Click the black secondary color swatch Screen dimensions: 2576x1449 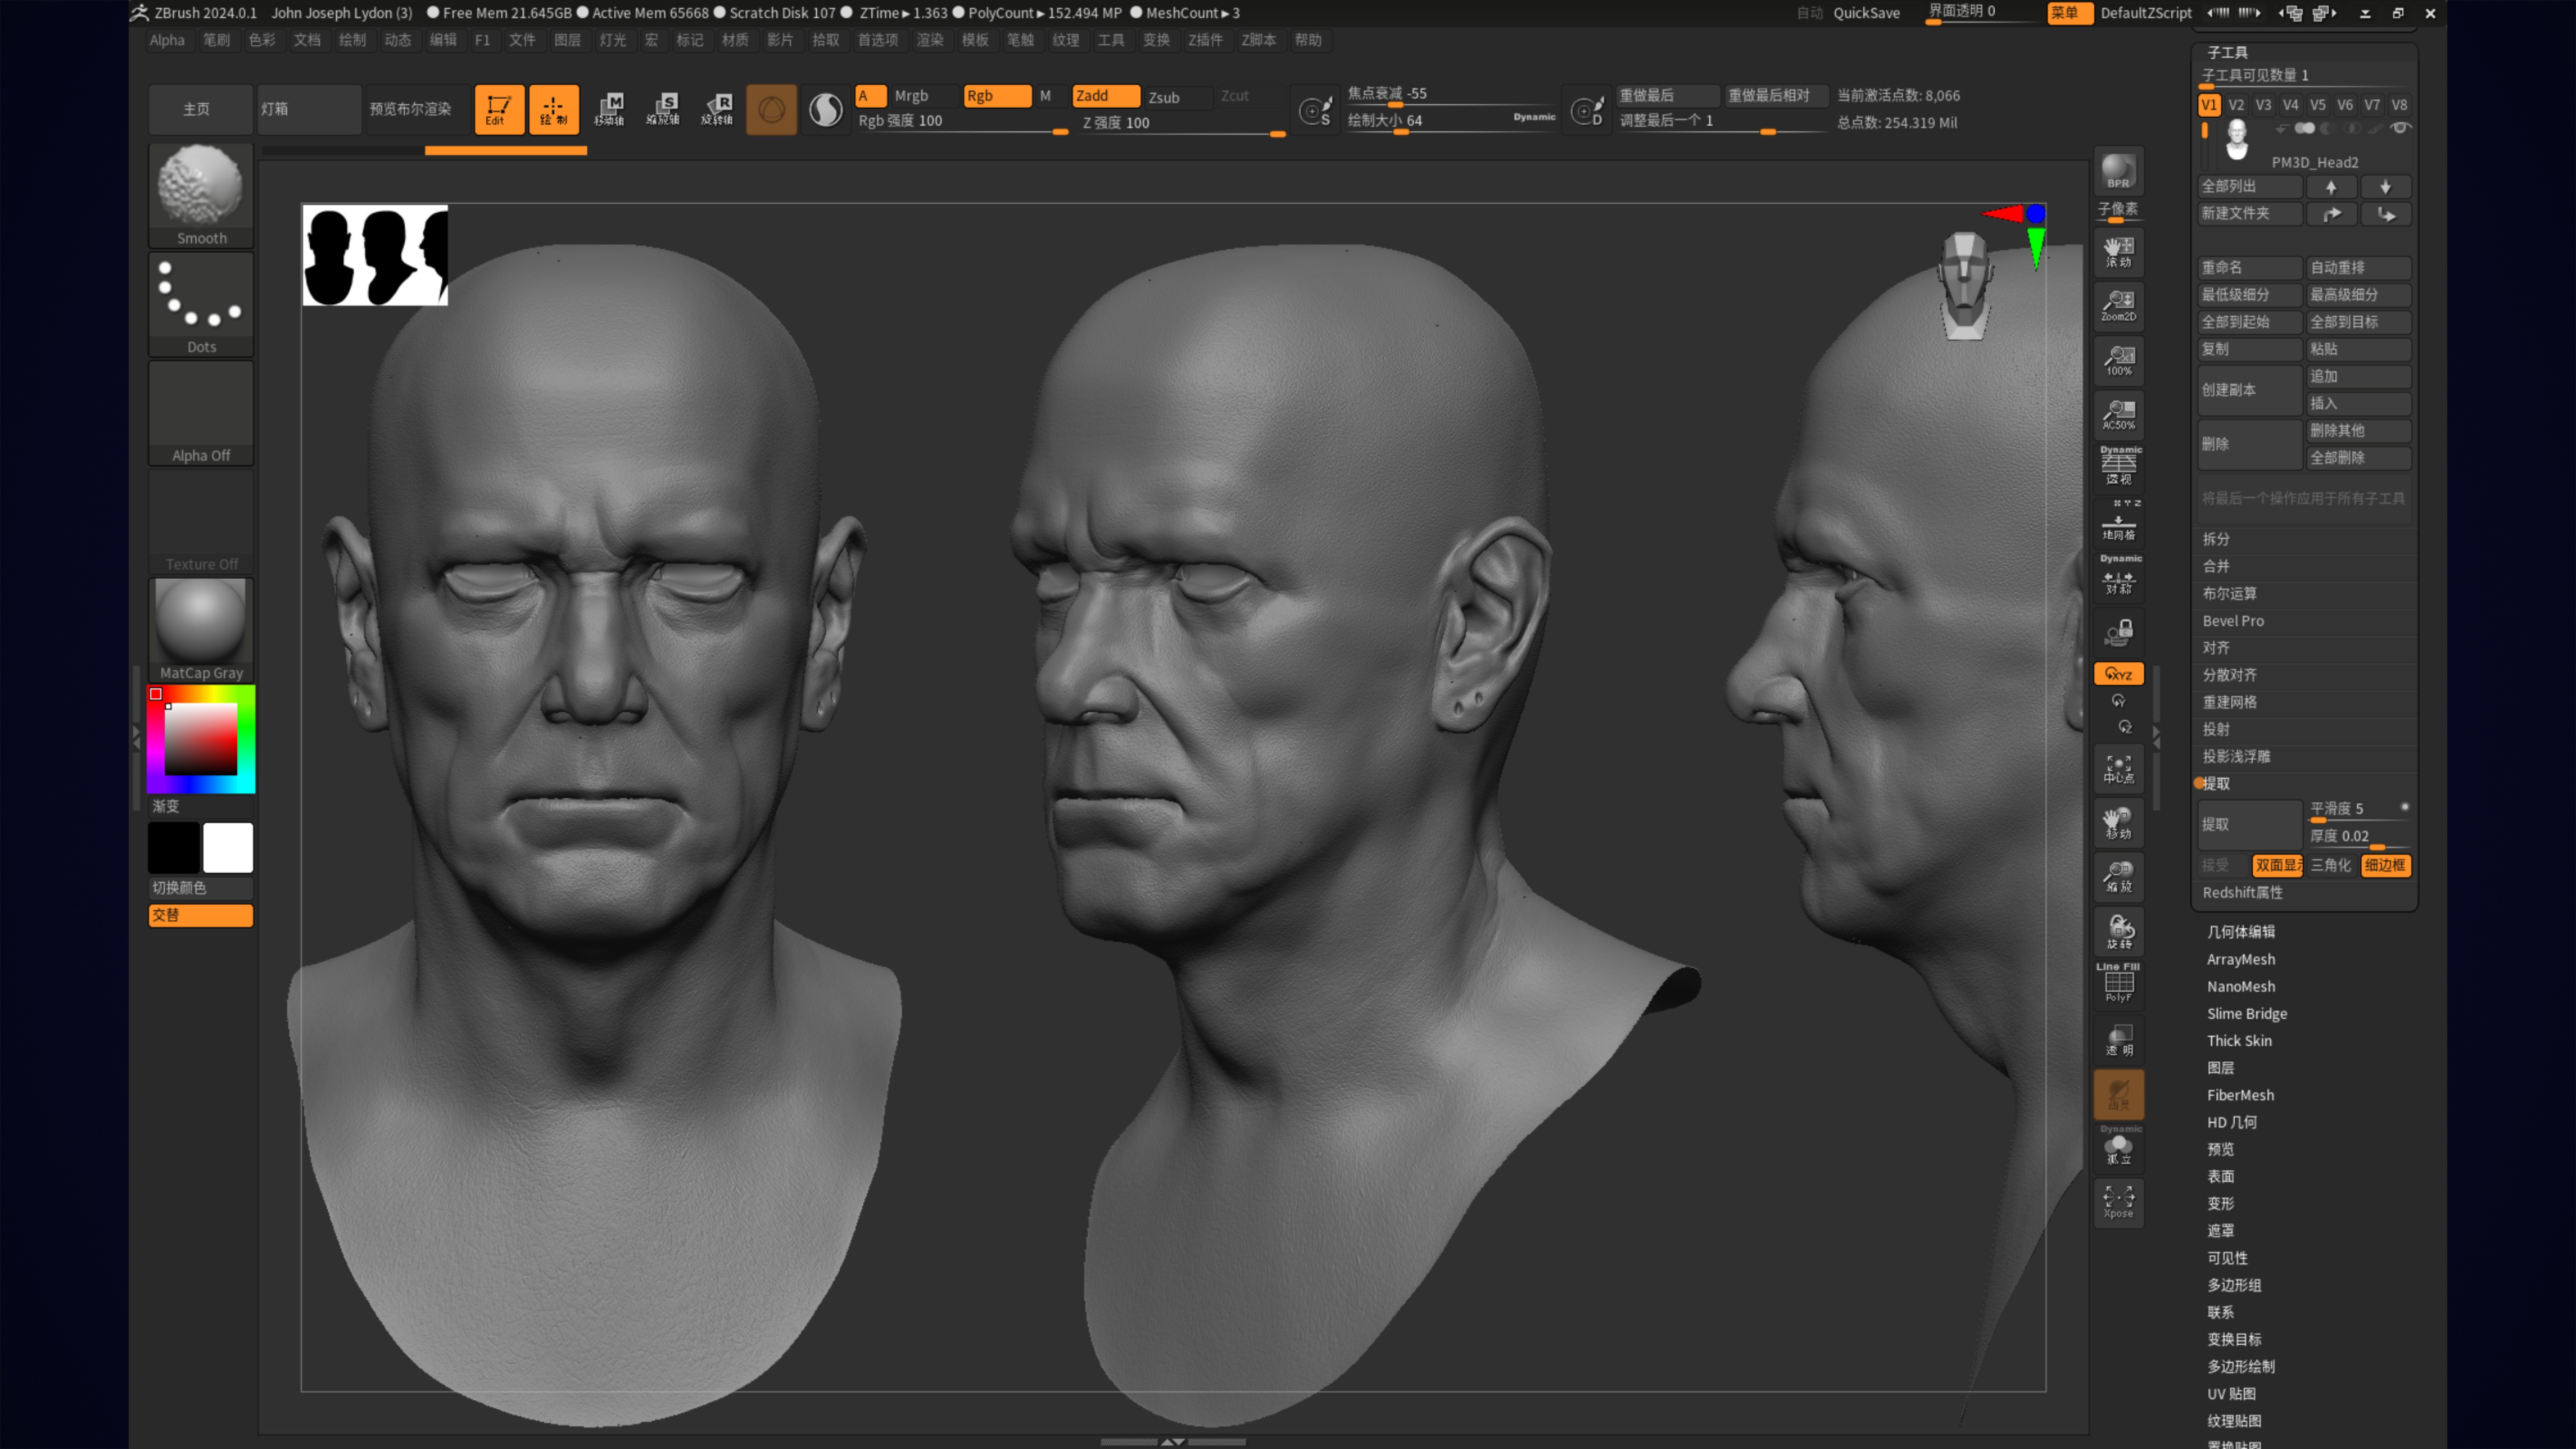coord(174,848)
